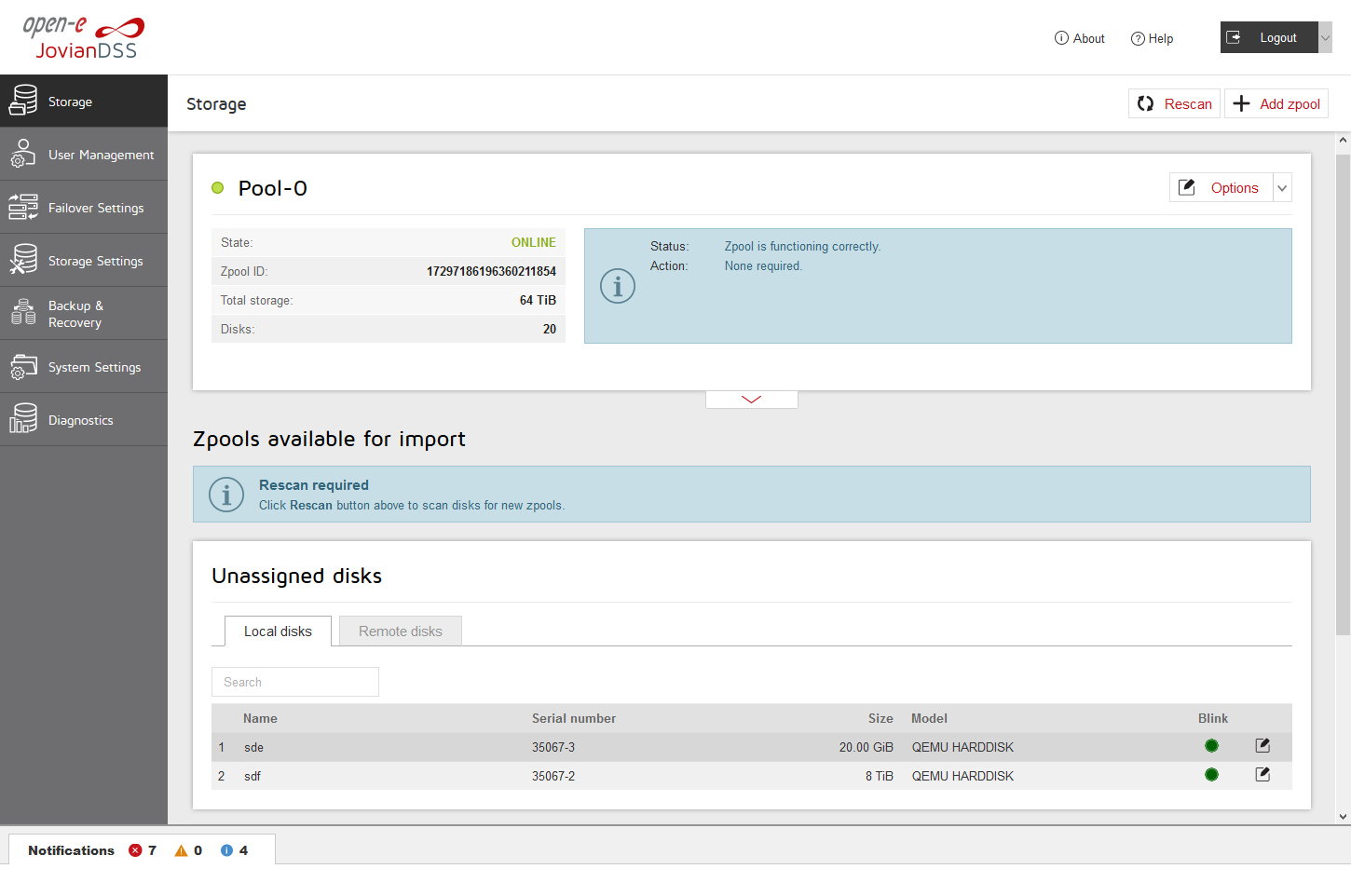Toggle the blink indicator for disk sde
This screenshot has height=869, width=1351.
tap(1211, 746)
